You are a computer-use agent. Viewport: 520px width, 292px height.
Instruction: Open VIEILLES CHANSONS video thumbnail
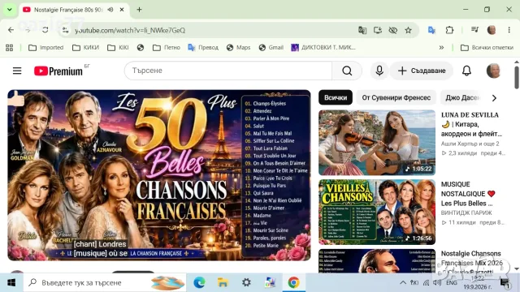377,212
